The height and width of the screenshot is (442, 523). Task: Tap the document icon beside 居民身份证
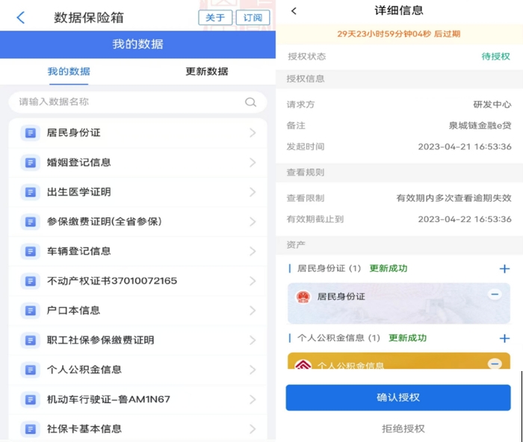tap(30, 133)
